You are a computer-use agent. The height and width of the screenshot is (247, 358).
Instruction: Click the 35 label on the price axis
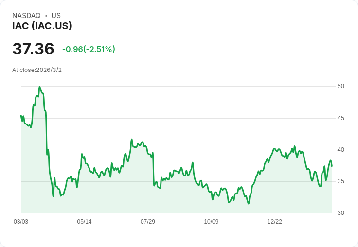(x=341, y=181)
